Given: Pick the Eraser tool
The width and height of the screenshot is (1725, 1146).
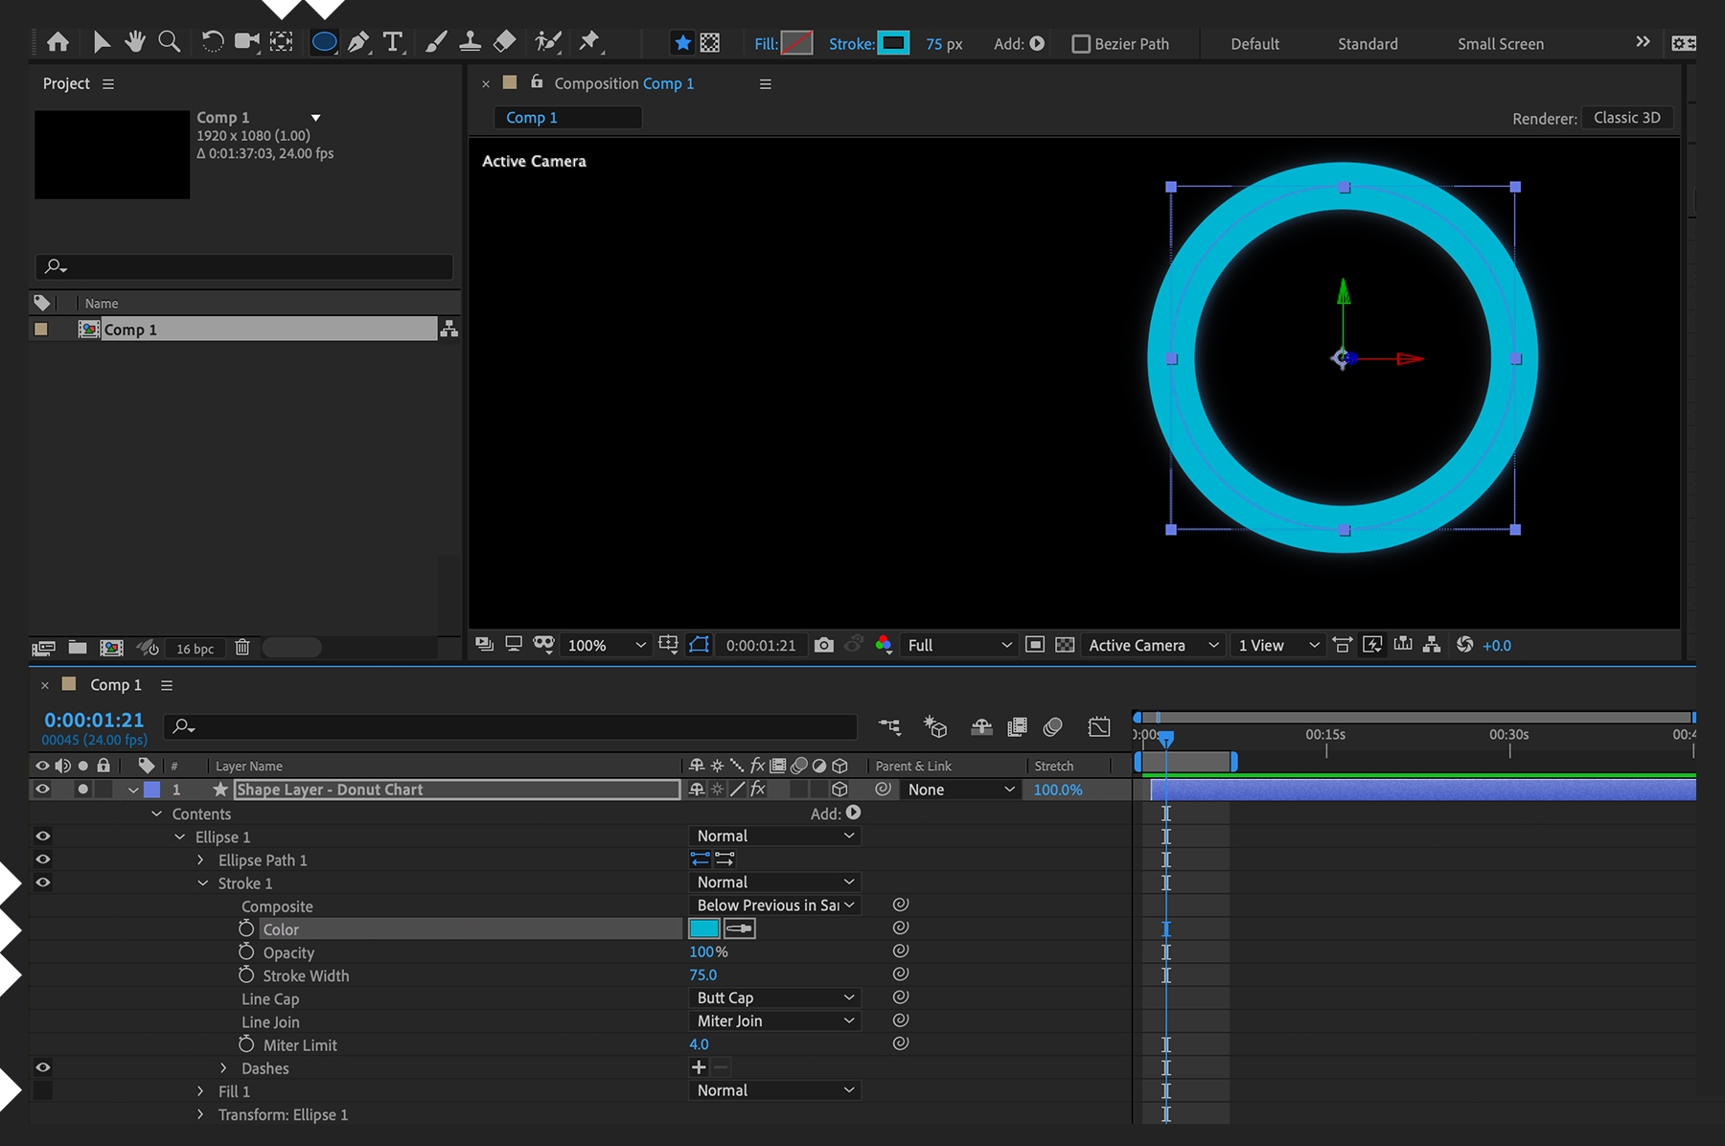Looking at the screenshot, I should click(x=504, y=42).
